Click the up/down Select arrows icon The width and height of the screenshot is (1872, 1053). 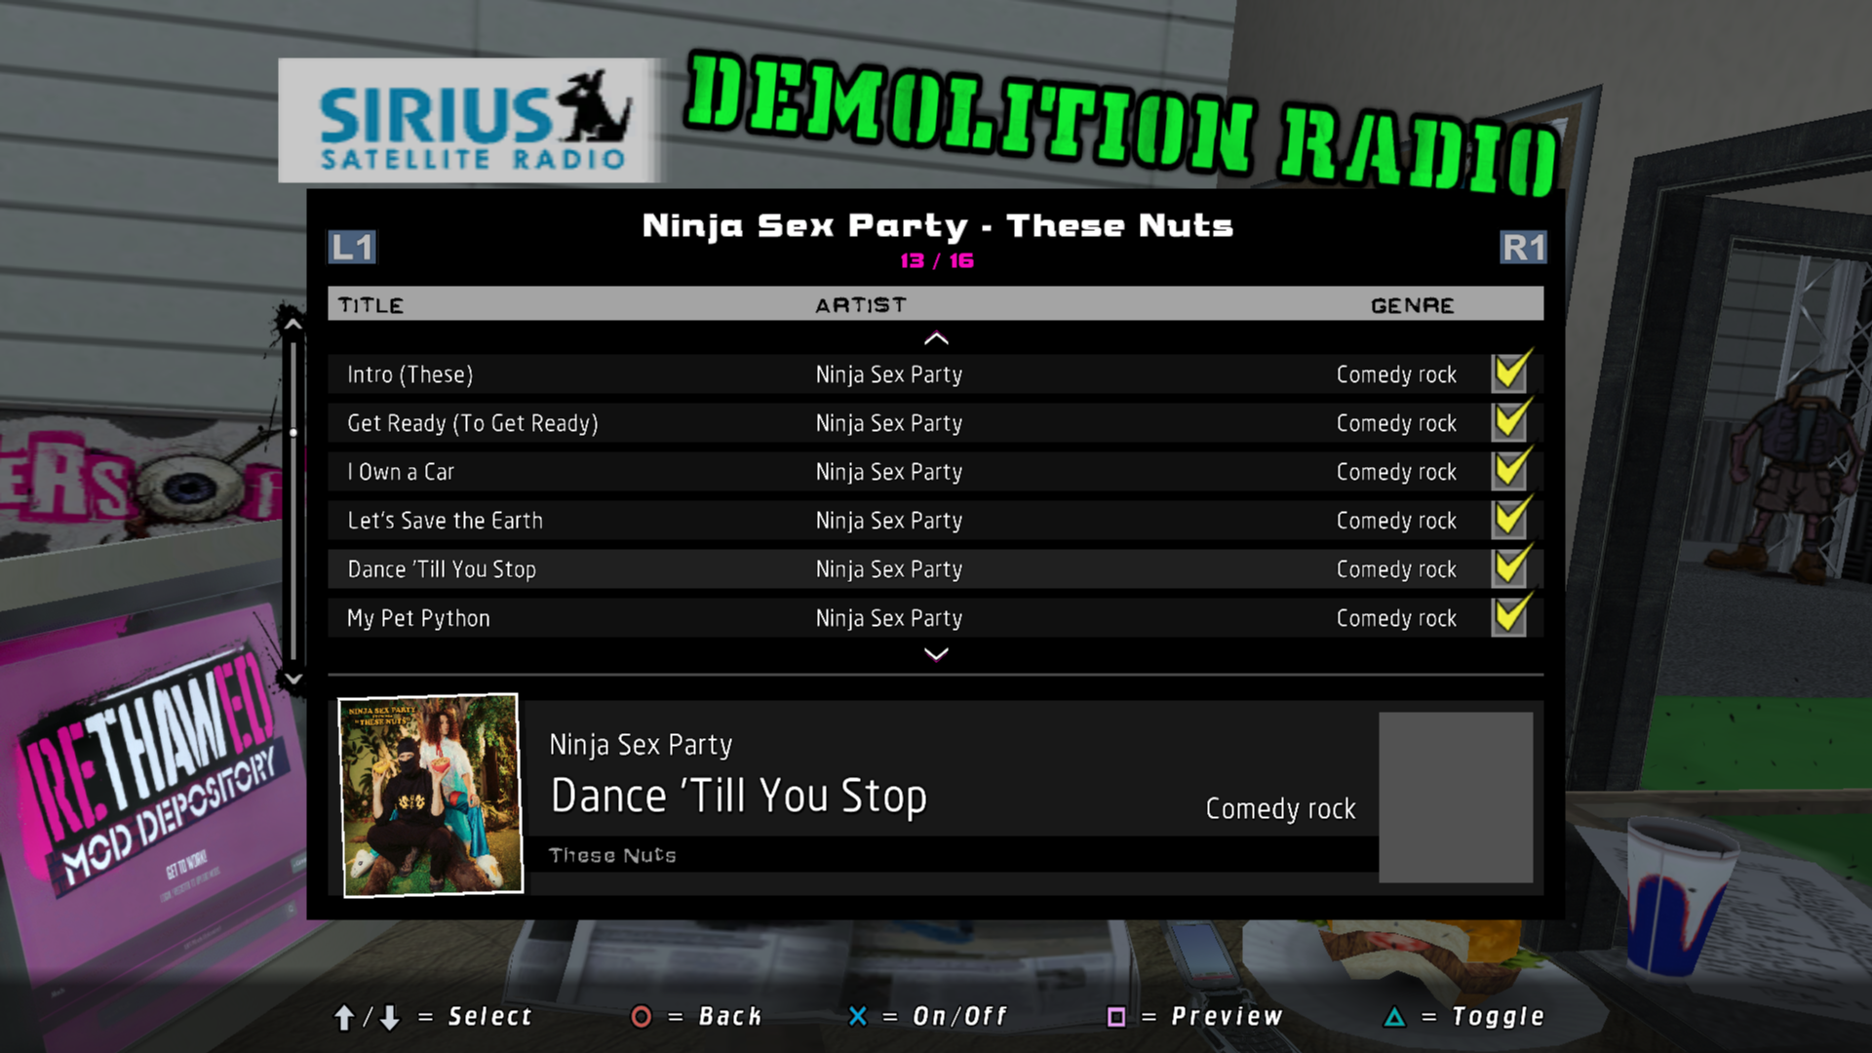367,1018
